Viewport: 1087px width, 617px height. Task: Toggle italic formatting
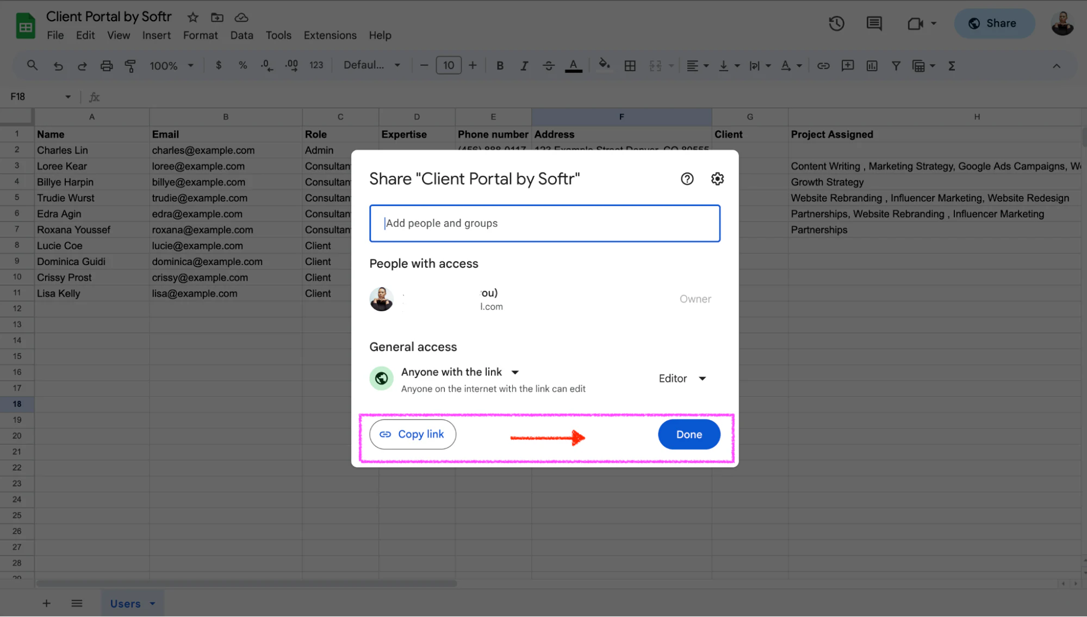(x=524, y=66)
